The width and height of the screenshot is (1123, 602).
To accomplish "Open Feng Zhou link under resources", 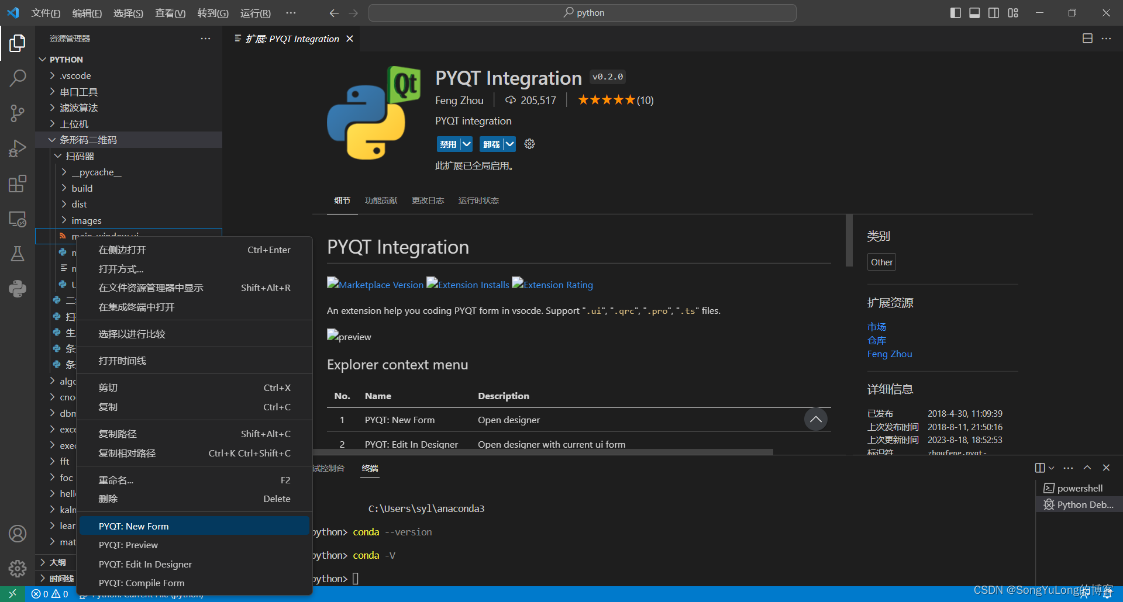I will (x=890, y=354).
